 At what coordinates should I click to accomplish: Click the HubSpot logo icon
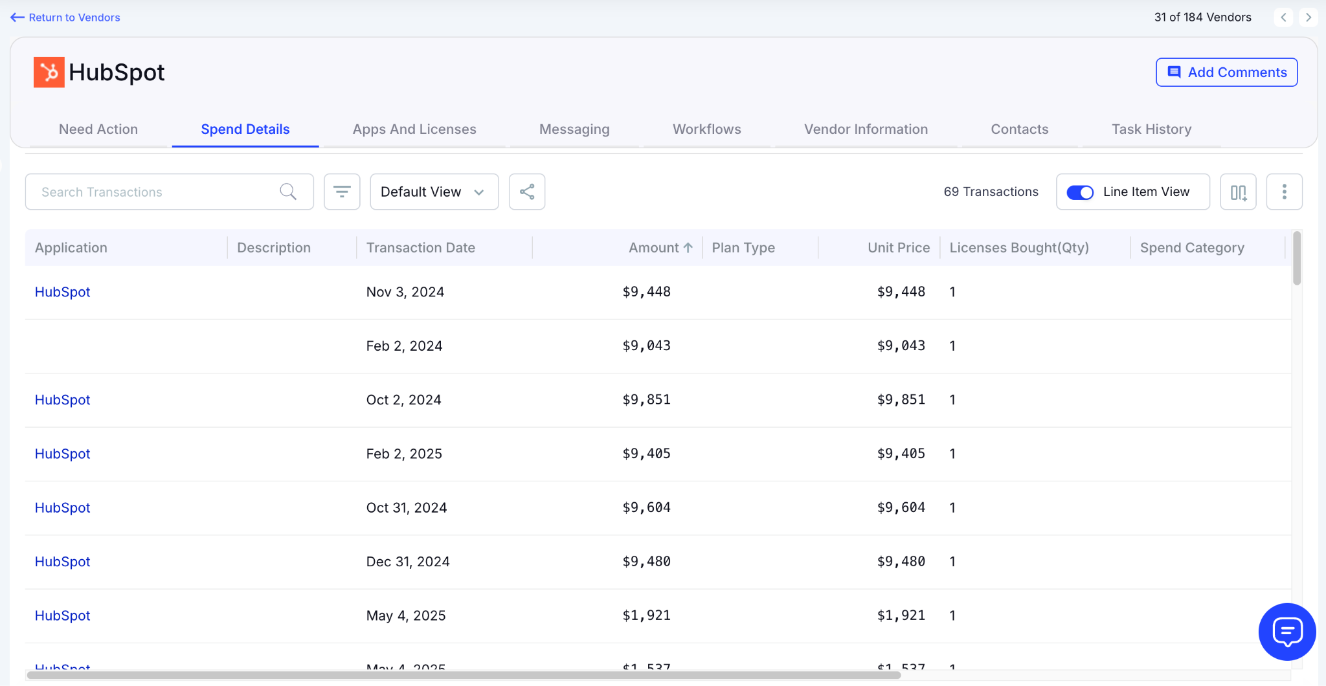[49, 72]
